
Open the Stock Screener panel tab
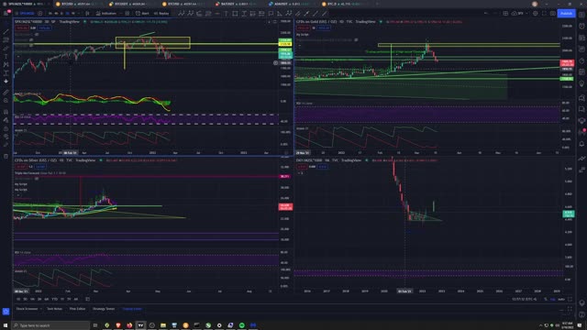coord(27,309)
